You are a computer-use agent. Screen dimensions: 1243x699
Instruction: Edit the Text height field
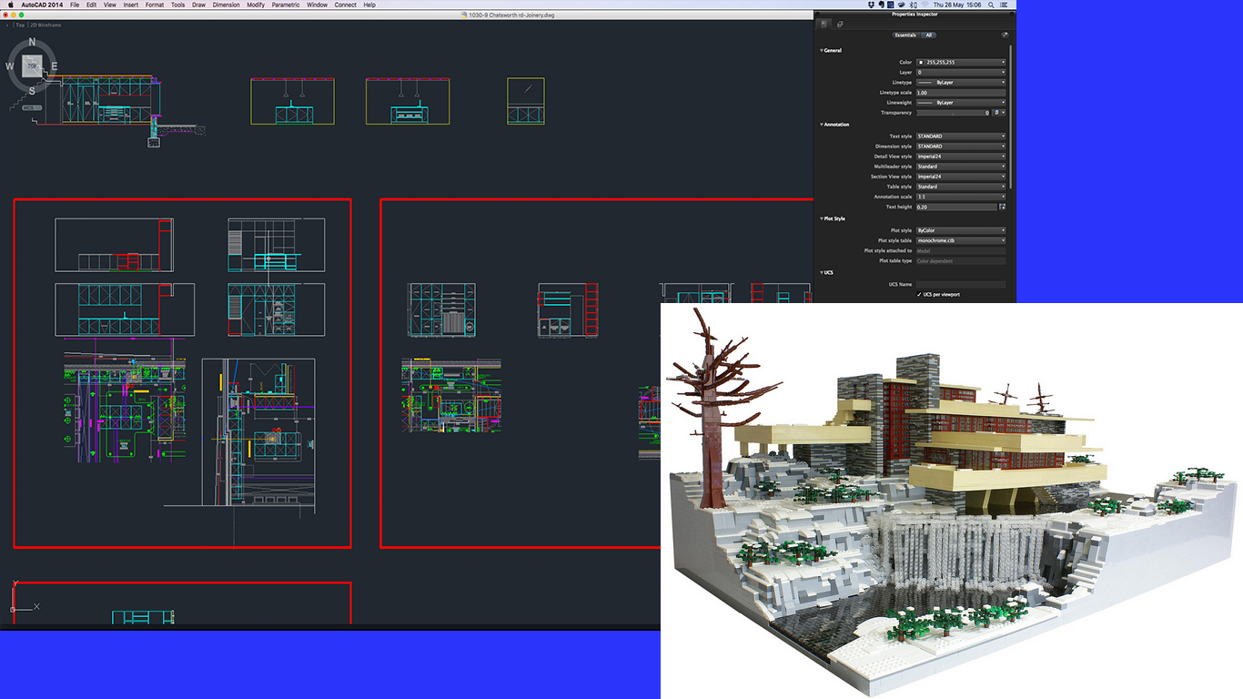[x=956, y=208]
